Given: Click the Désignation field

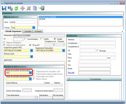Looking at the screenshot, I should point(39,36).
